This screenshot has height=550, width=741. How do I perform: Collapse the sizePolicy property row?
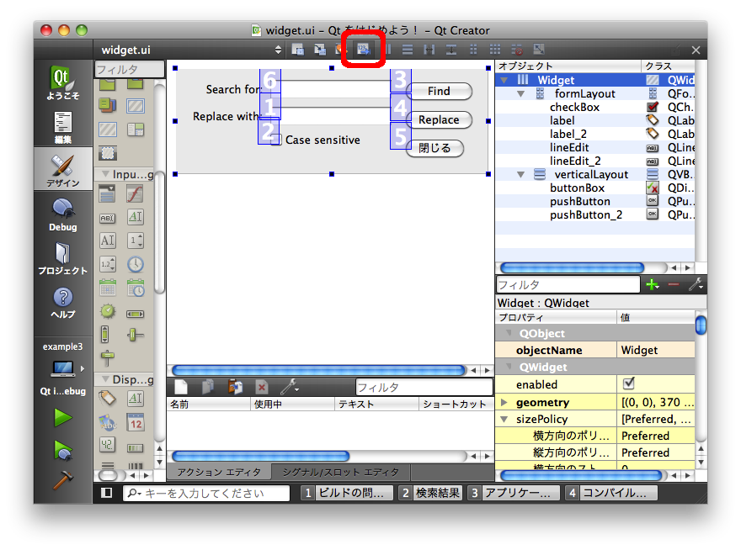point(504,420)
